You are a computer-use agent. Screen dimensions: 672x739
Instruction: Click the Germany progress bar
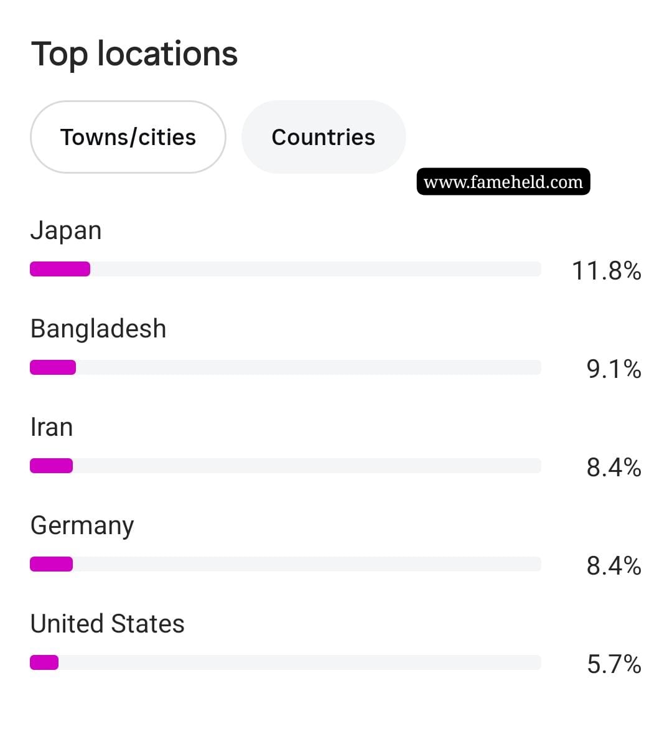tap(286, 564)
